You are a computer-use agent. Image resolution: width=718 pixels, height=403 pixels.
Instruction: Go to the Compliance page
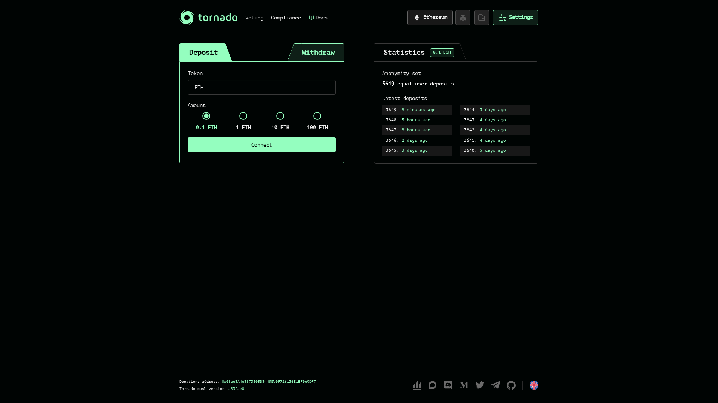(x=286, y=18)
